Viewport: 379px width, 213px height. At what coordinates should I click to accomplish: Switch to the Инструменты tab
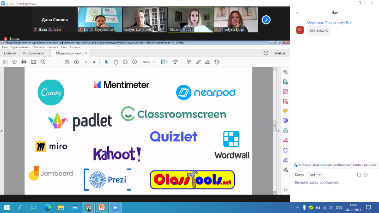[x=33, y=53]
